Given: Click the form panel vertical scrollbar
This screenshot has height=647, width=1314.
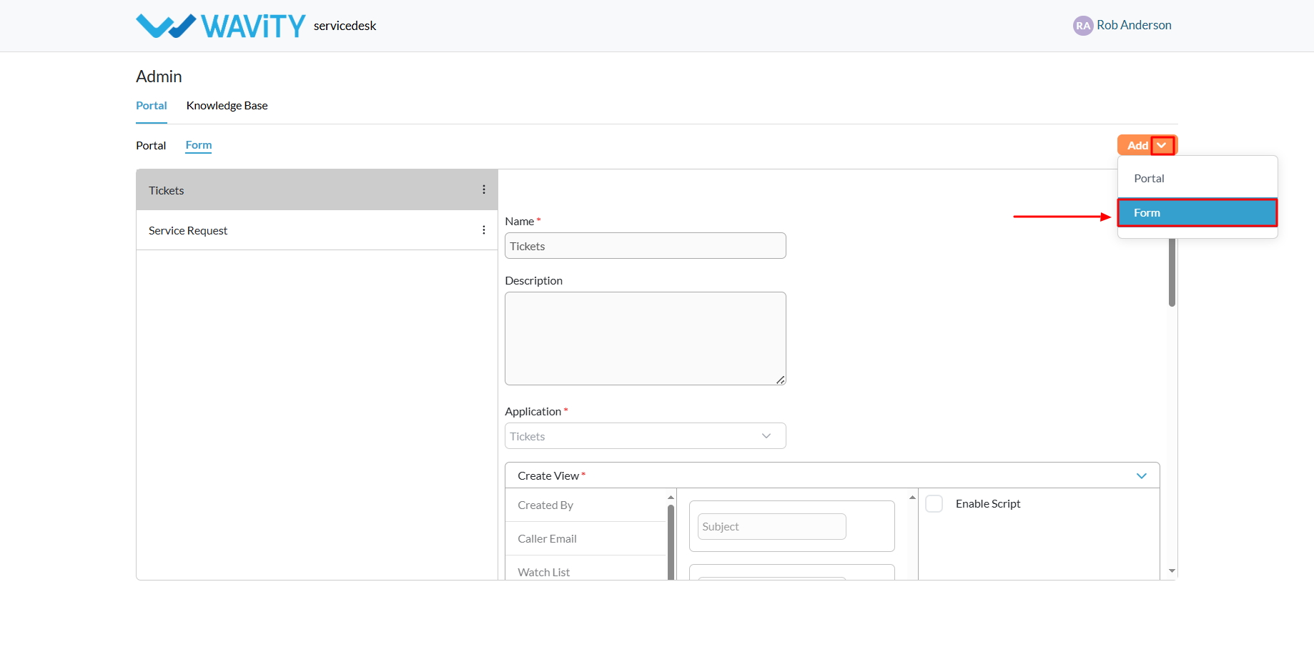Looking at the screenshot, I should (1172, 272).
